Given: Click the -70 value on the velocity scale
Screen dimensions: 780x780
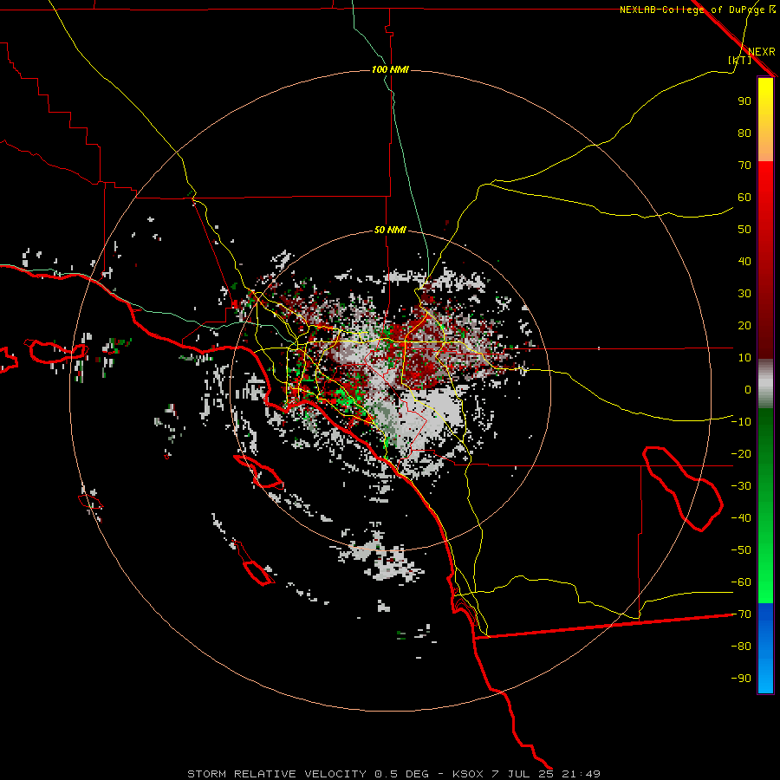Looking at the screenshot, I should click(741, 614).
